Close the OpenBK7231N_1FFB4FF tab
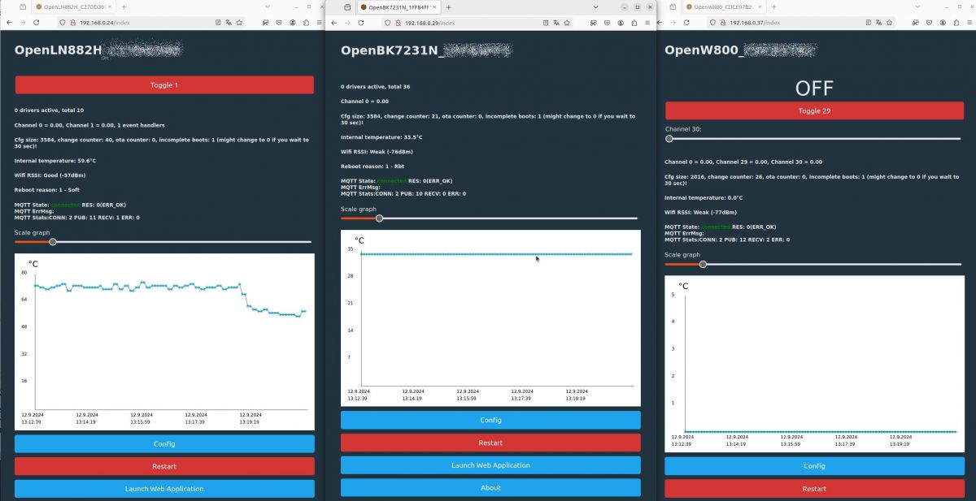 tap(434, 7)
